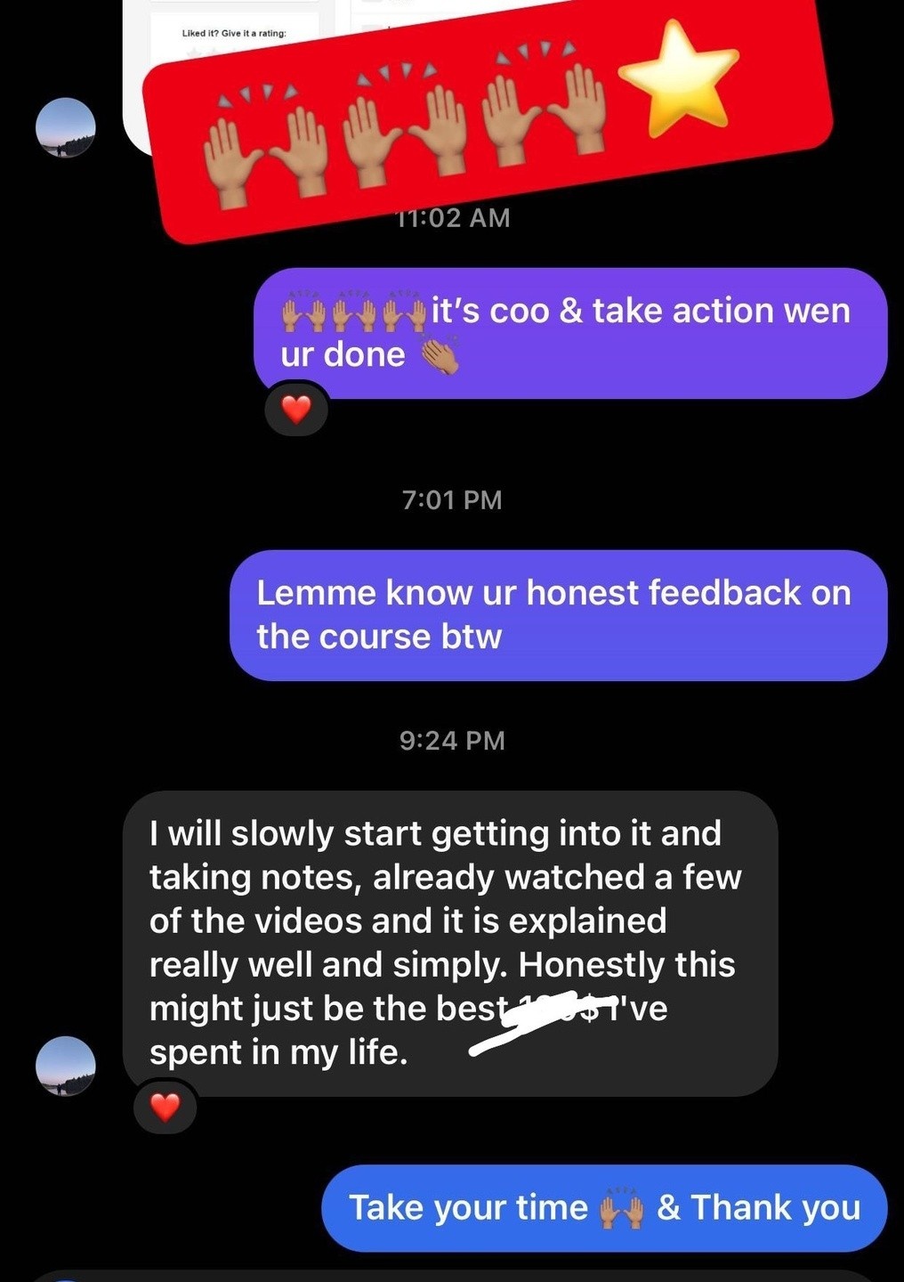
Task: Tap the clapping hands emoji after 'ur done'
Action: click(x=440, y=355)
